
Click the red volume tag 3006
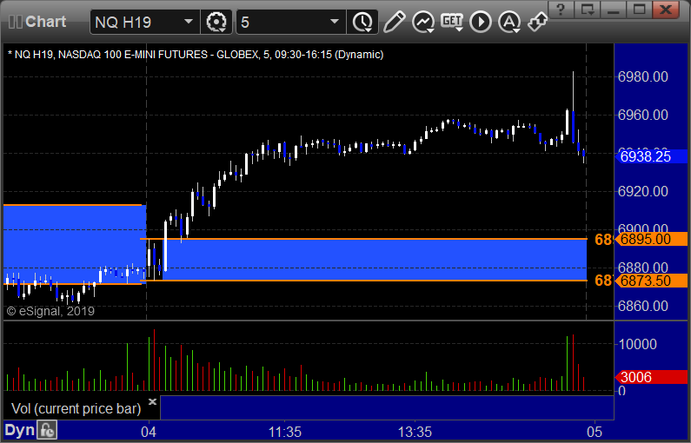tap(651, 377)
